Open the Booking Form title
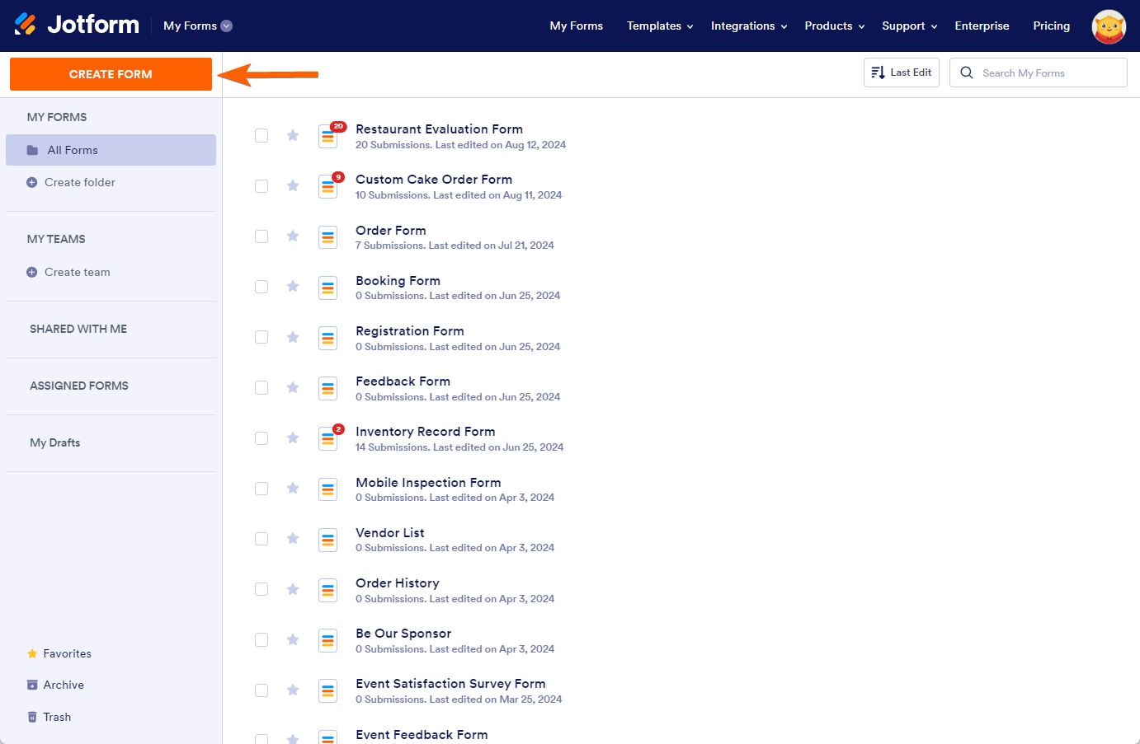Image resolution: width=1140 pixels, height=744 pixels. 398,281
